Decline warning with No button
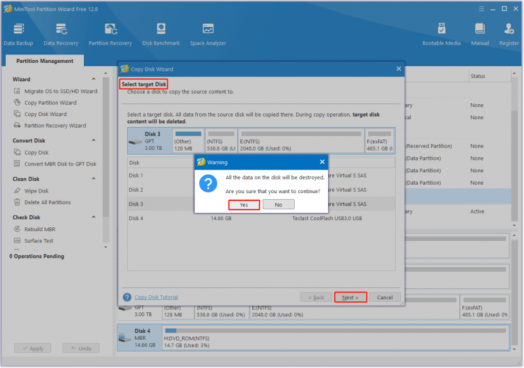This screenshot has width=524, height=368. [x=278, y=204]
